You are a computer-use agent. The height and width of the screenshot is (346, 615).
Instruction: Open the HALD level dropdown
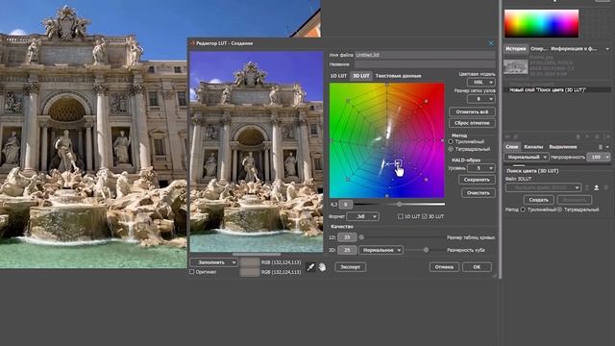[481, 168]
